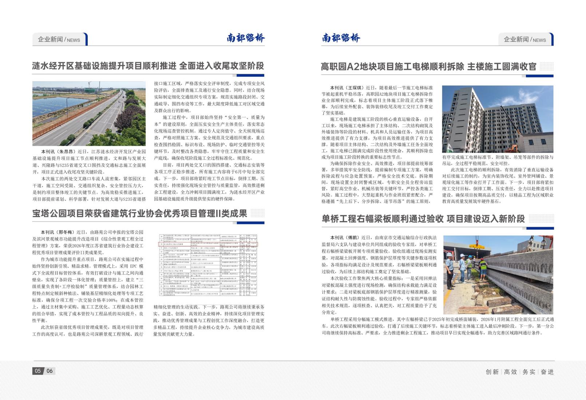Select headline 单桥工程右幅梁板顺利通过验收
This screenshot has width=586, height=400.
(x=383, y=219)
